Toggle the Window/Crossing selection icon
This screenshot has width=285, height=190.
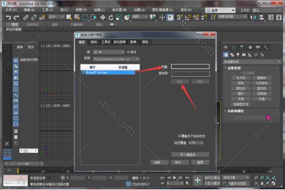click(x=93, y=18)
